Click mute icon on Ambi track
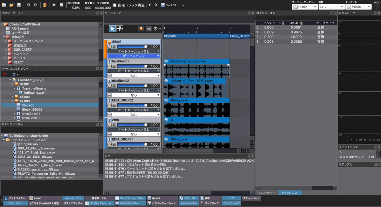Image resolution: width=381 pixels, height=207 pixels. 114,125
